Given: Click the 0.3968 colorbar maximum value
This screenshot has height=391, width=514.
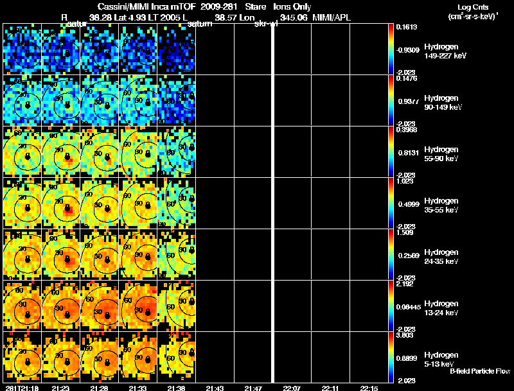Looking at the screenshot, I should (407, 130).
